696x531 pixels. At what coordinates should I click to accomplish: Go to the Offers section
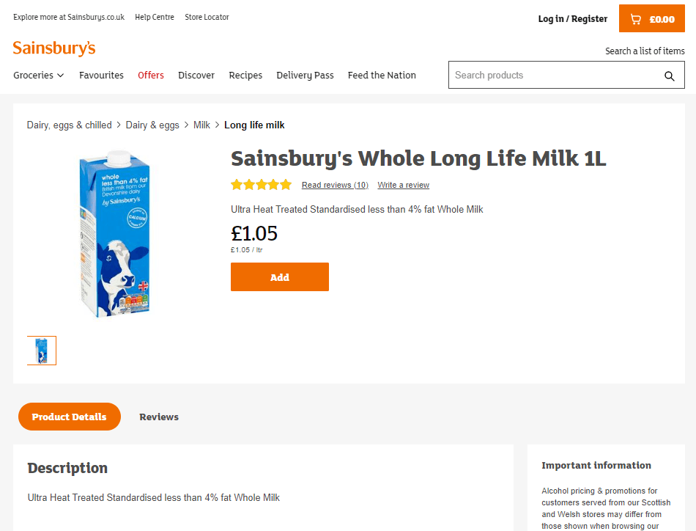pos(151,75)
